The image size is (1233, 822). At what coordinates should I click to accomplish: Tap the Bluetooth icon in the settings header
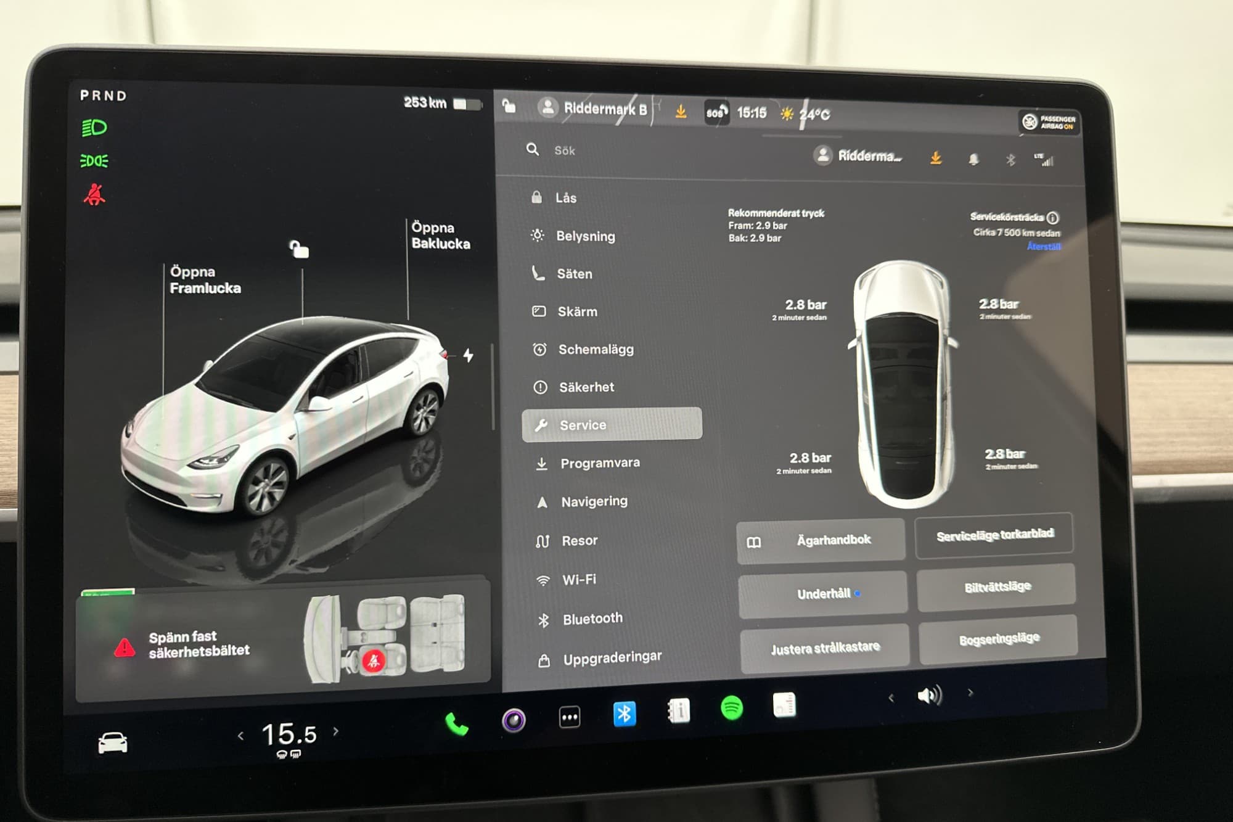[x=1010, y=160]
